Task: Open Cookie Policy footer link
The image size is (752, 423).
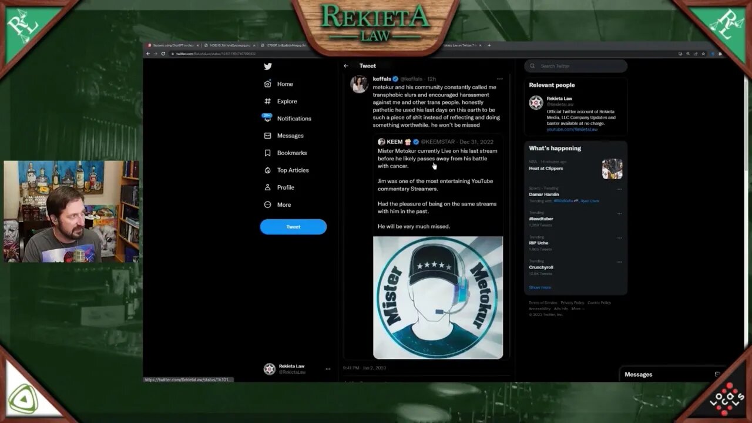Action: 599,303
